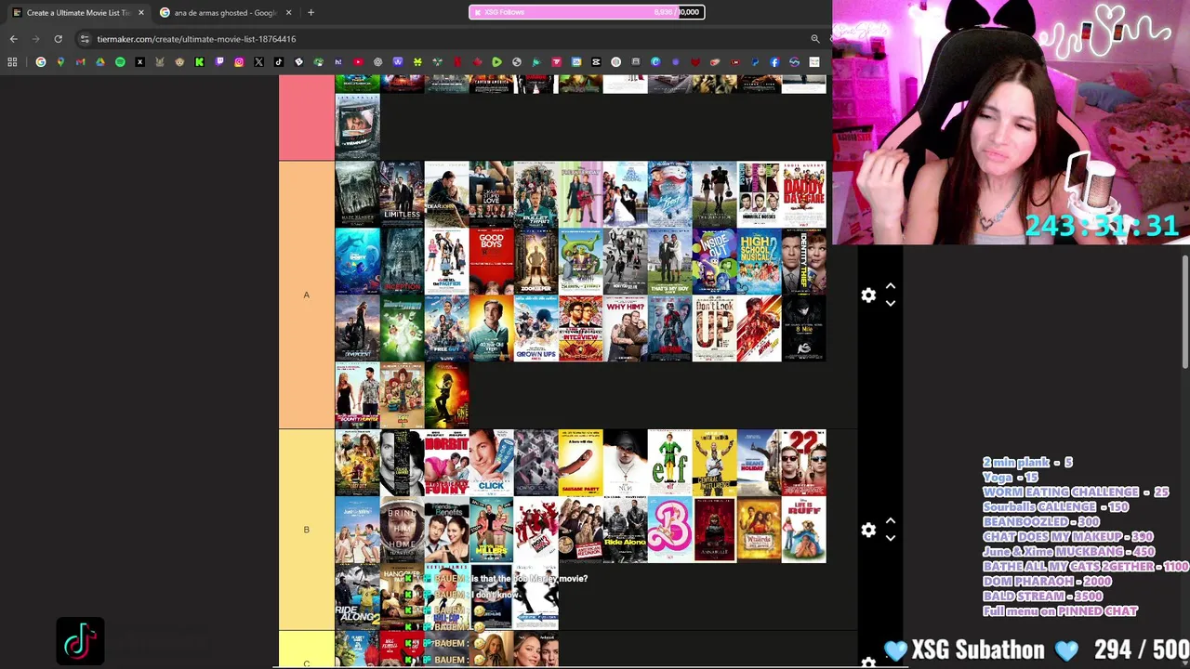Select the Why Him? poster
Image resolution: width=1190 pixels, height=669 pixels.
click(625, 328)
